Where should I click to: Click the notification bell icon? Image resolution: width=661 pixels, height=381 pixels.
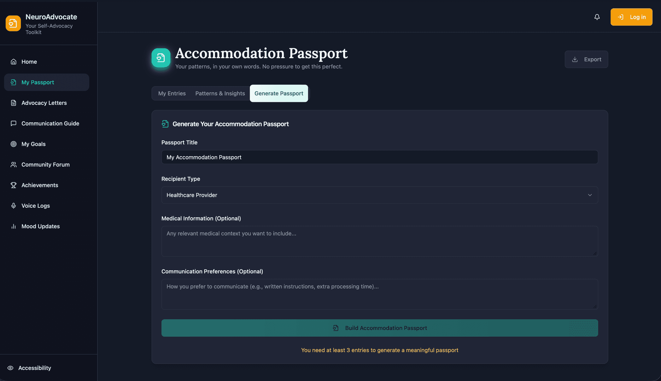(597, 17)
